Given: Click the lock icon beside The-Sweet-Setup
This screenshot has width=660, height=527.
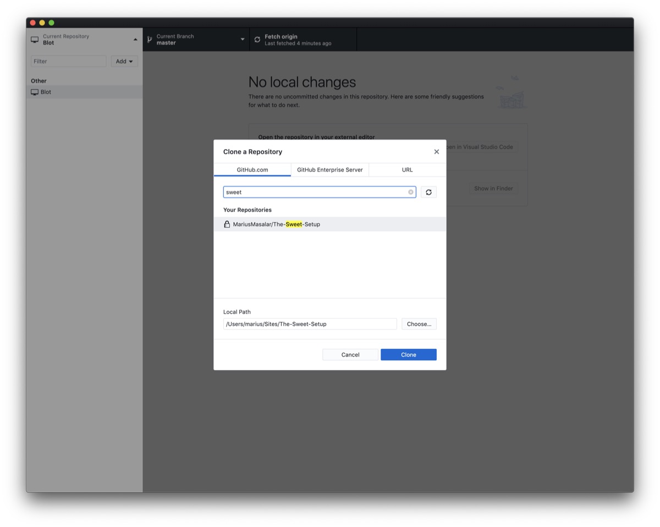Looking at the screenshot, I should coord(227,224).
